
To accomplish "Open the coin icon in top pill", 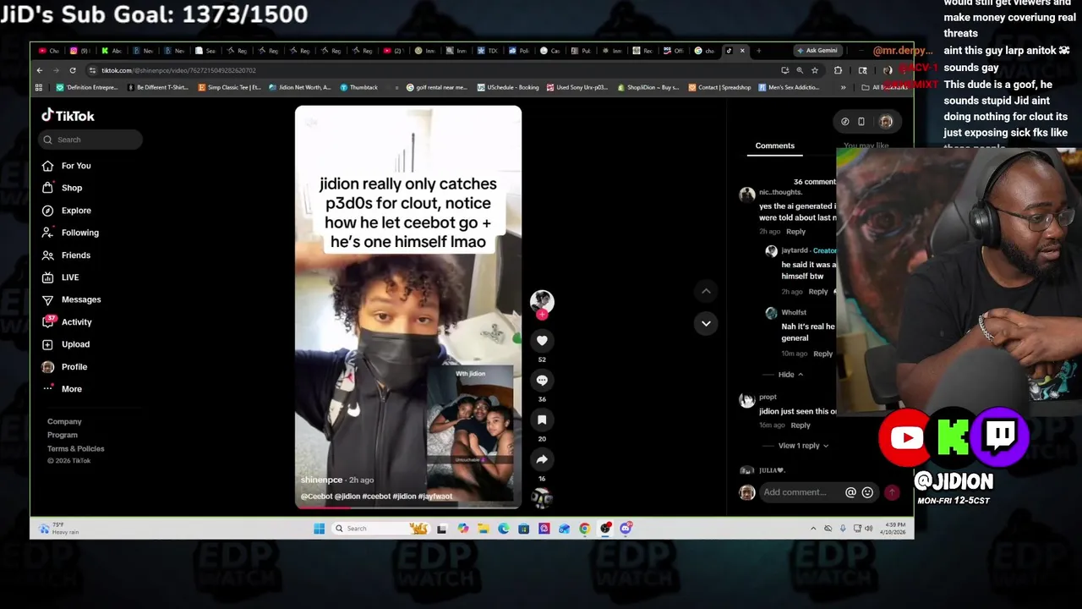I will [x=844, y=122].
